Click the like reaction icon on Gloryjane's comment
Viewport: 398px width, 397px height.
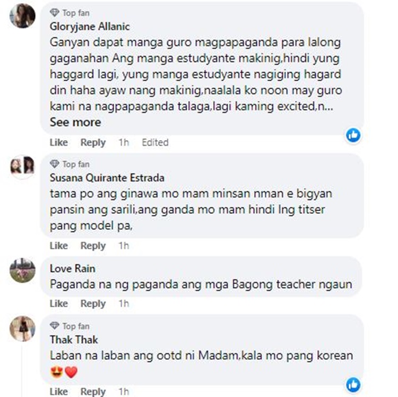tap(353, 135)
